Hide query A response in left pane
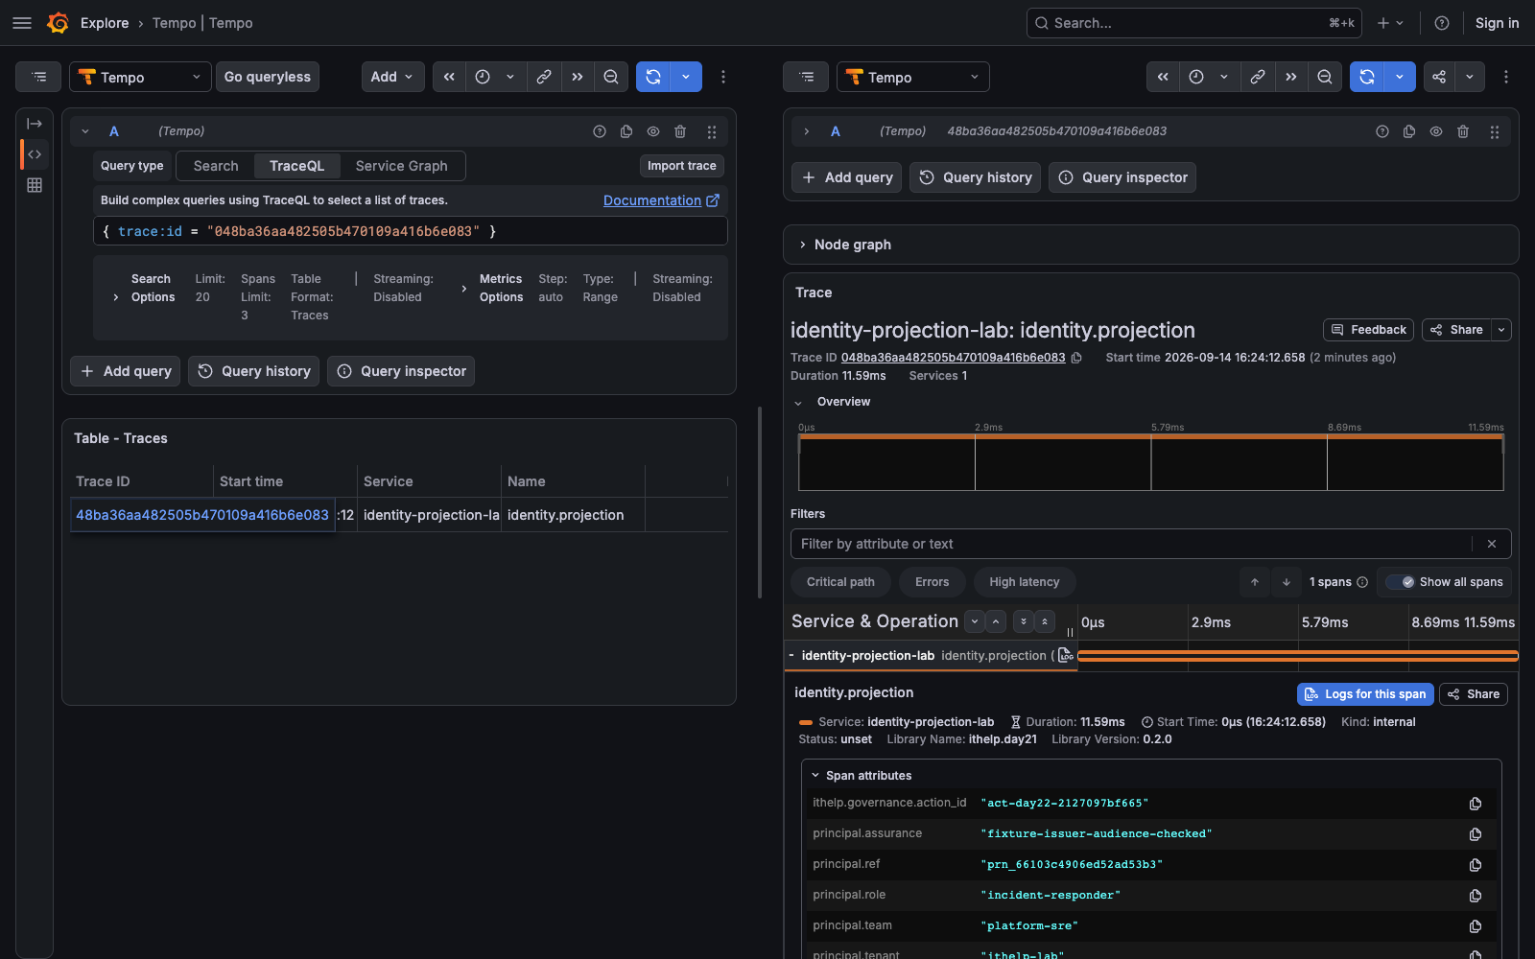1535x959 pixels. (x=653, y=131)
